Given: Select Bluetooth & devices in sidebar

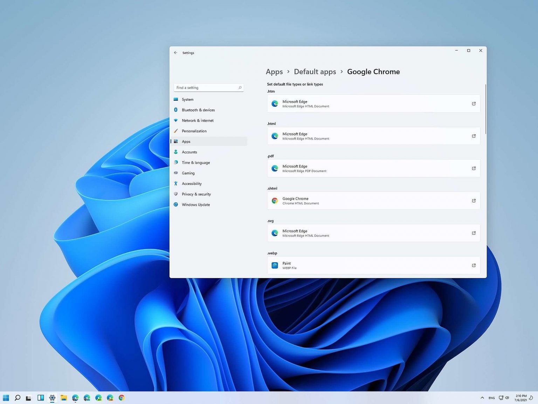Looking at the screenshot, I should pyautogui.click(x=198, y=110).
